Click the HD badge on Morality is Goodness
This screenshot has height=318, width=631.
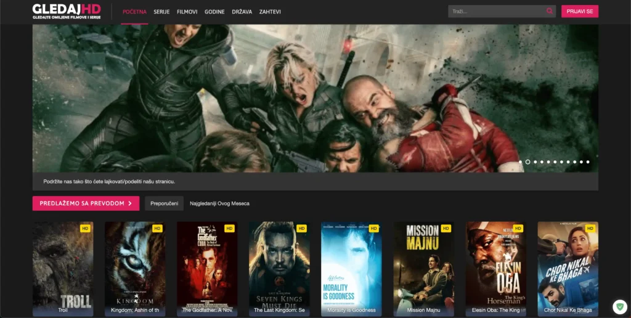[373, 228]
